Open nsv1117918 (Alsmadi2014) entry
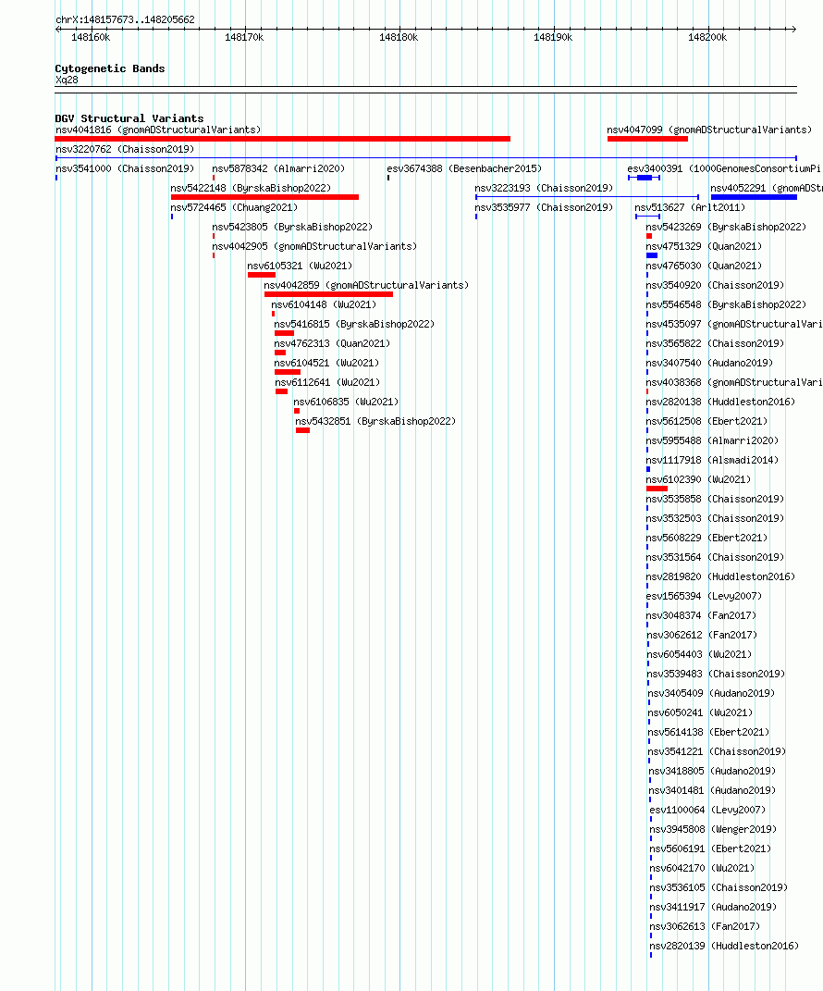Screen dimensions: 823x991 point(712,461)
